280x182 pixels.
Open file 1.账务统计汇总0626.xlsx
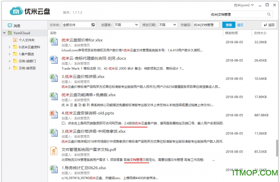[84, 168]
